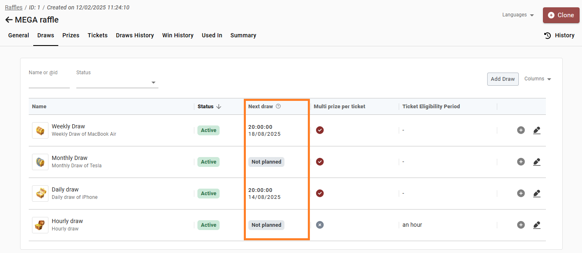Click the History clock icon
582x253 pixels.
click(x=548, y=35)
